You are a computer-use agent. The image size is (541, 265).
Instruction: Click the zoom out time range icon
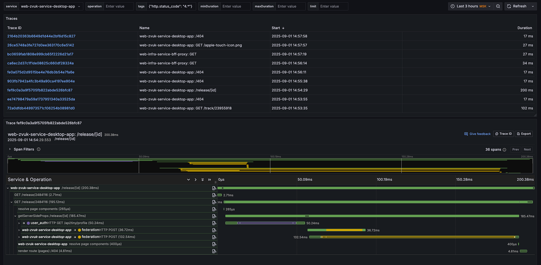(x=498, y=6)
